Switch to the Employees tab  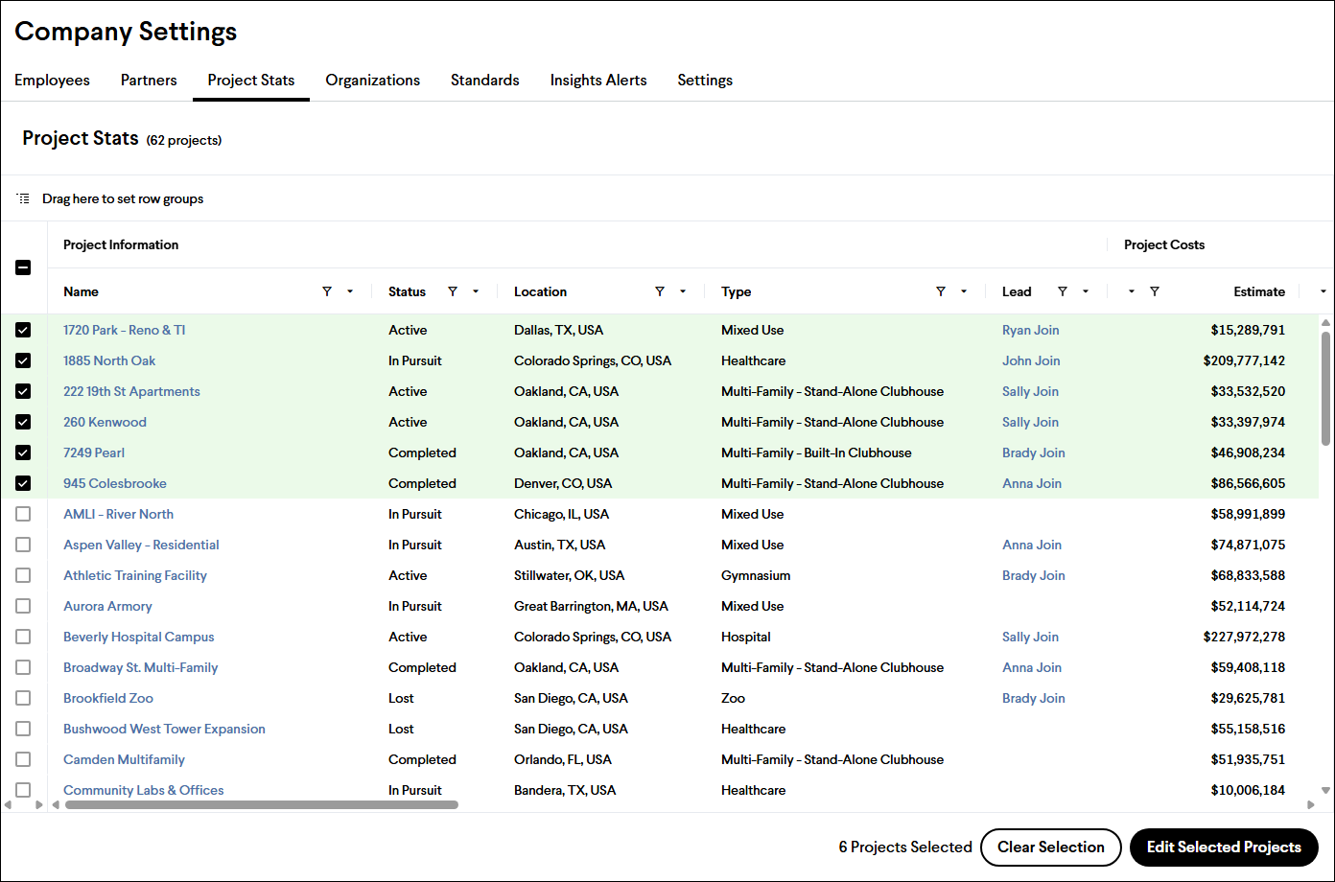tap(52, 81)
